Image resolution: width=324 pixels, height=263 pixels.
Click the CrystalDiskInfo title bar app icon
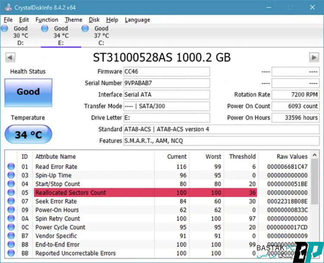pyautogui.click(x=7, y=7)
